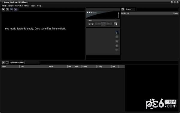
Task: Select the music note cover flow icon
Action: click(11, 9)
